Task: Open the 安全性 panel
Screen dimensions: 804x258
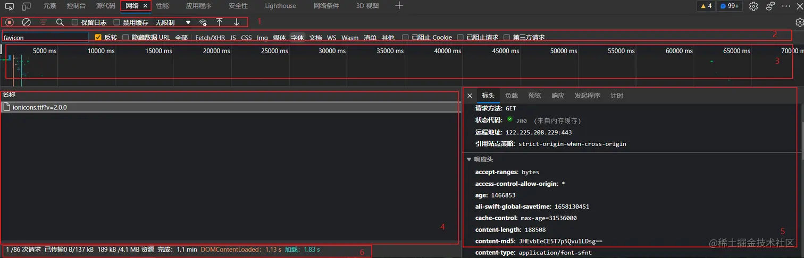Action: coord(238,6)
